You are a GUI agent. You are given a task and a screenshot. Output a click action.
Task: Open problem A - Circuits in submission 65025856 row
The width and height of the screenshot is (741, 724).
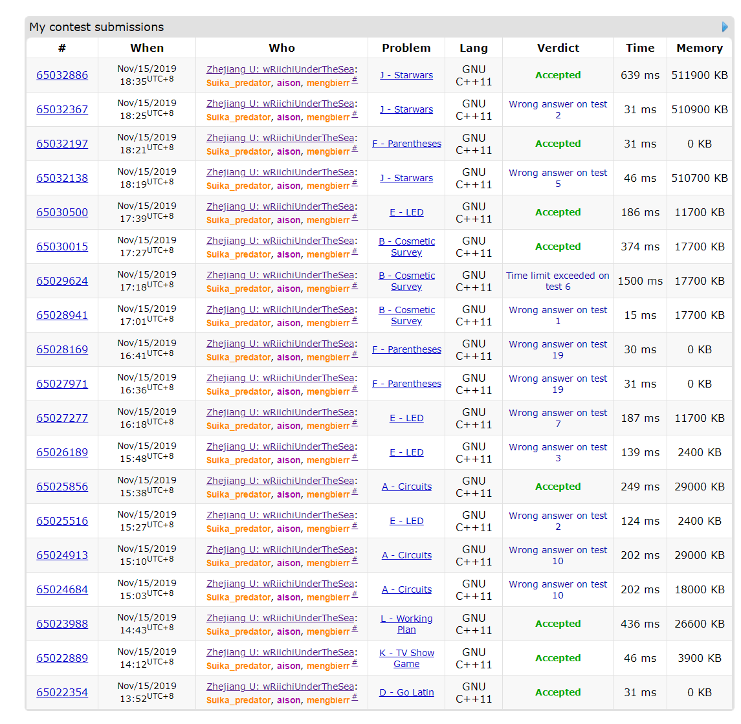pos(406,487)
